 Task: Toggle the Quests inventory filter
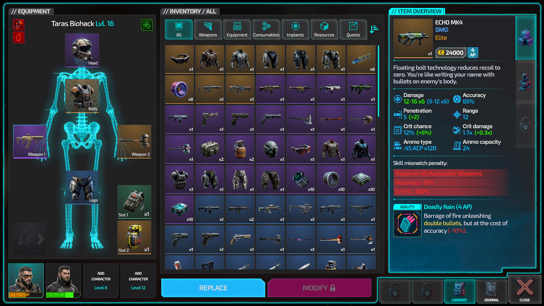(353, 29)
